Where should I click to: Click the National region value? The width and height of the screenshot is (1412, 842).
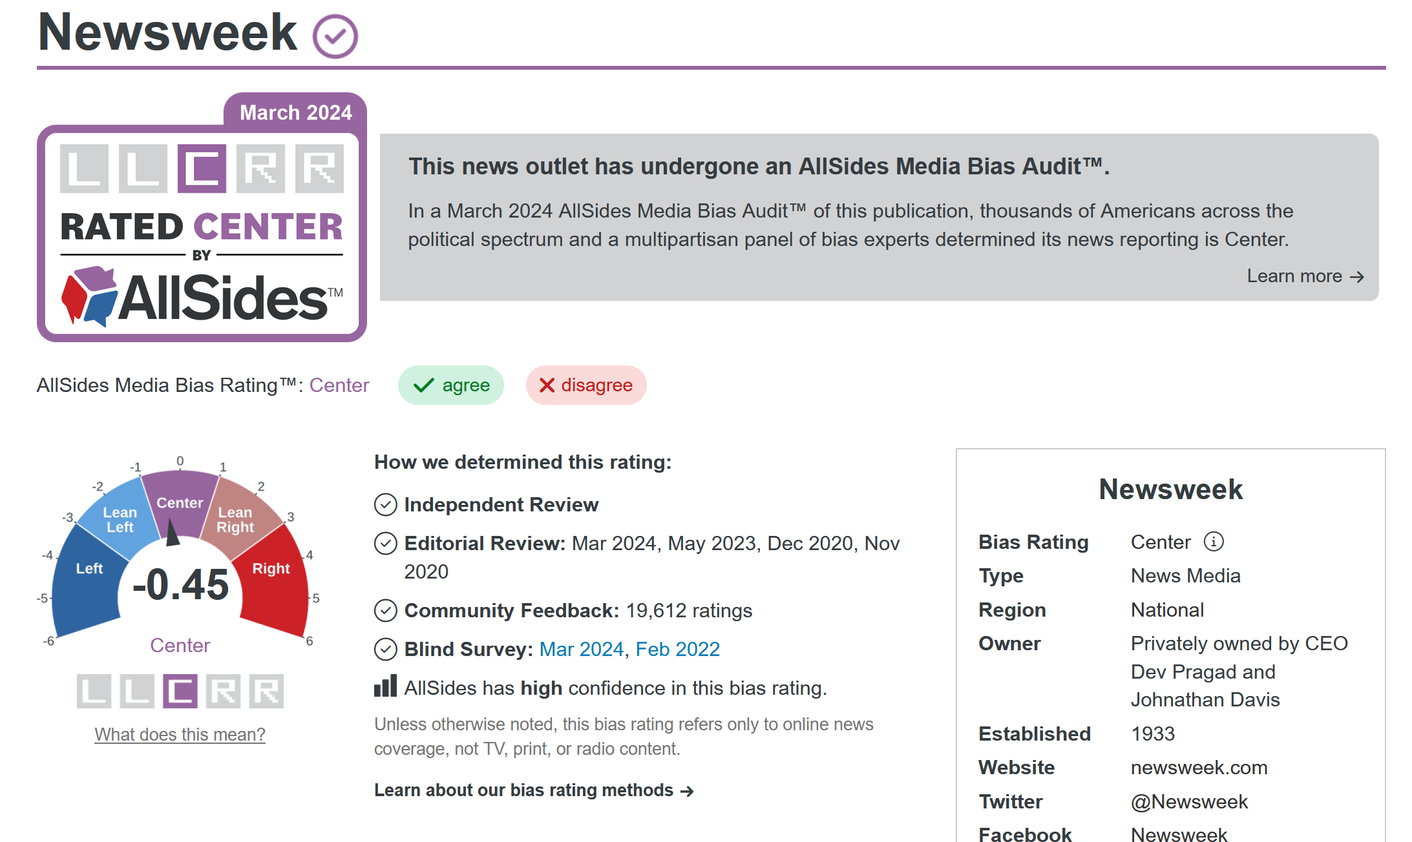coord(1168,610)
